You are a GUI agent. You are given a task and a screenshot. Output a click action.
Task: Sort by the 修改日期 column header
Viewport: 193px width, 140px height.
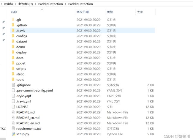point(83,12)
